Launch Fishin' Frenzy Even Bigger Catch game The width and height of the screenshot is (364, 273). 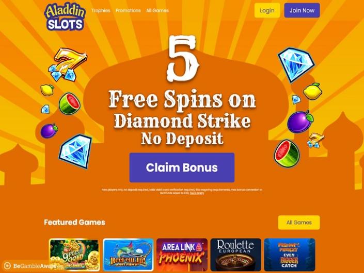290,254
